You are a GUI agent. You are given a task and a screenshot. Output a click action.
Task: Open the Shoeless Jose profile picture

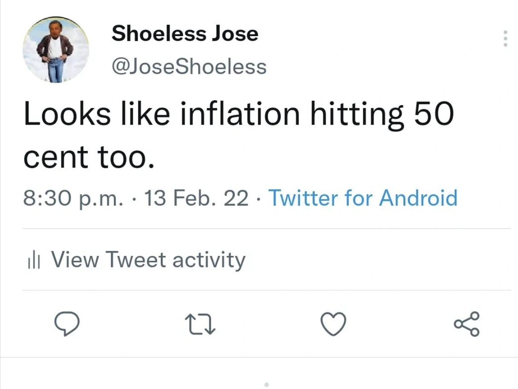point(56,50)
